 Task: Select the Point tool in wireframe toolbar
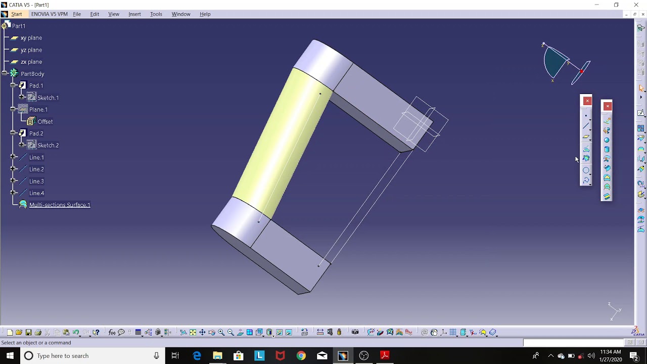(586, 116)
